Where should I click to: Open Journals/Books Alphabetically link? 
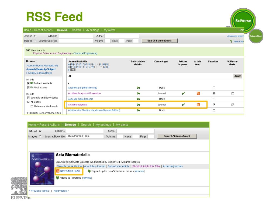(x=42, y=65)
